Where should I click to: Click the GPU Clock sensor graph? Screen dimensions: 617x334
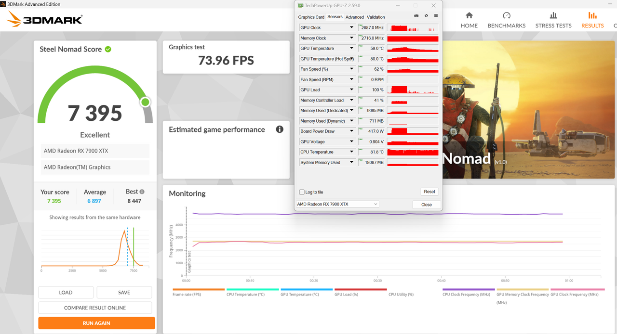(x=413, y=28)
